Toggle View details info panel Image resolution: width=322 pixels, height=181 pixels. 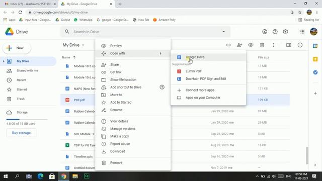pyautogui.click(x=300, y=45)
